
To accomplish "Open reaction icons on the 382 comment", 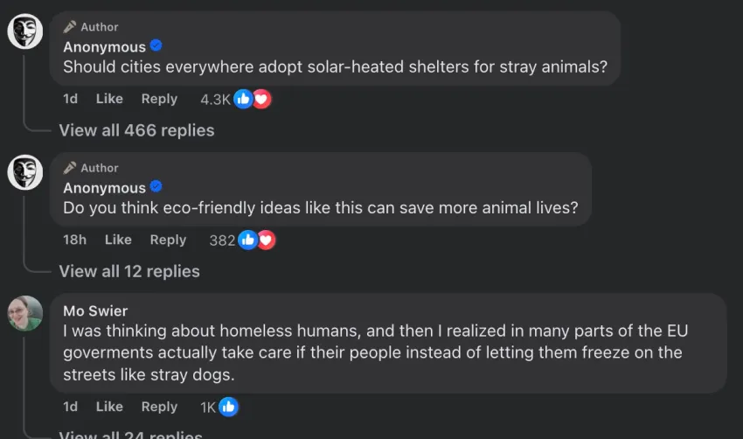I will coord(257,240).
